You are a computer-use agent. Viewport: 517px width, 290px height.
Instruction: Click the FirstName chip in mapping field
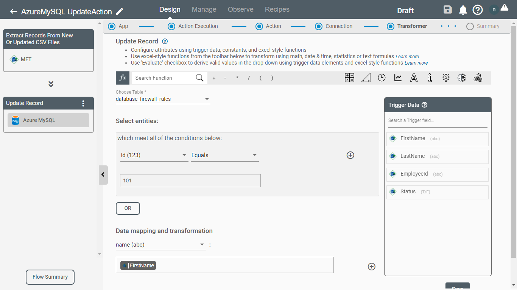[138, 265]
